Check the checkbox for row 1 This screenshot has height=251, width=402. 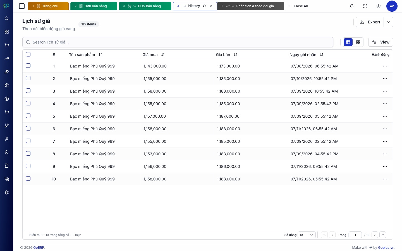click(x=28, y=66)
